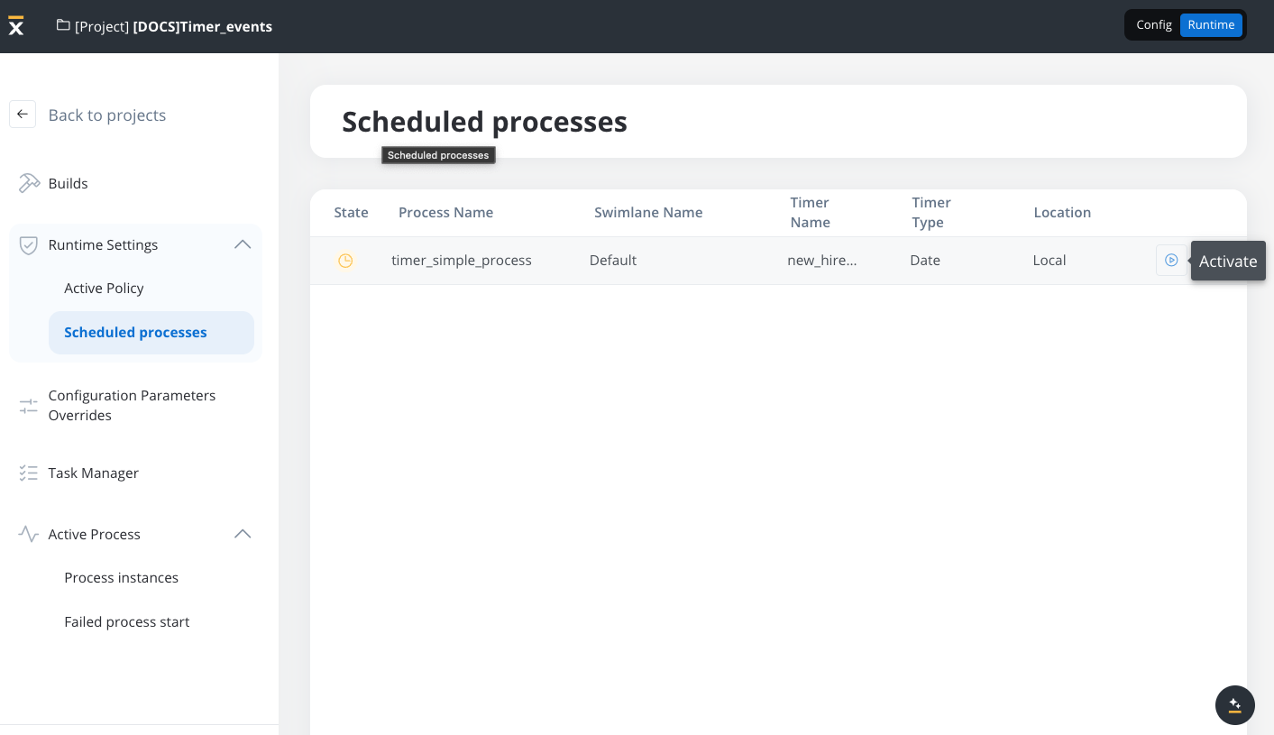The image size is (1274, 735).
Task: Click the FlowX logo icon
Action: pyautogui.click(x=15, y=26)
